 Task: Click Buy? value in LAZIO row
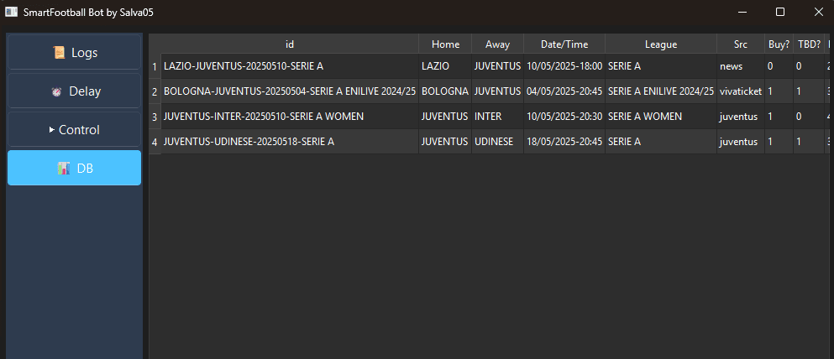point(779,66)
